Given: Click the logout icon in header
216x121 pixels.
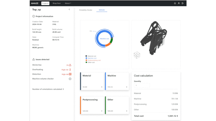Looking at the screenshot, I should [x=182, y=3].
